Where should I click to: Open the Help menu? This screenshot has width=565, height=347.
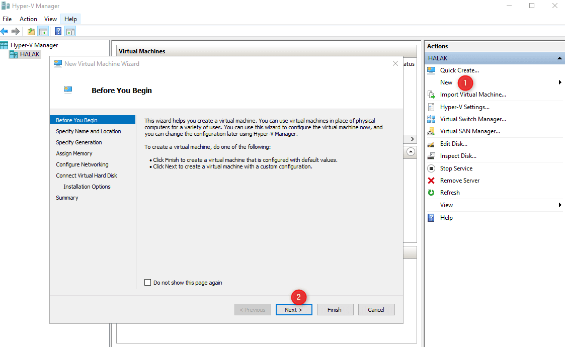click(70, 19)
